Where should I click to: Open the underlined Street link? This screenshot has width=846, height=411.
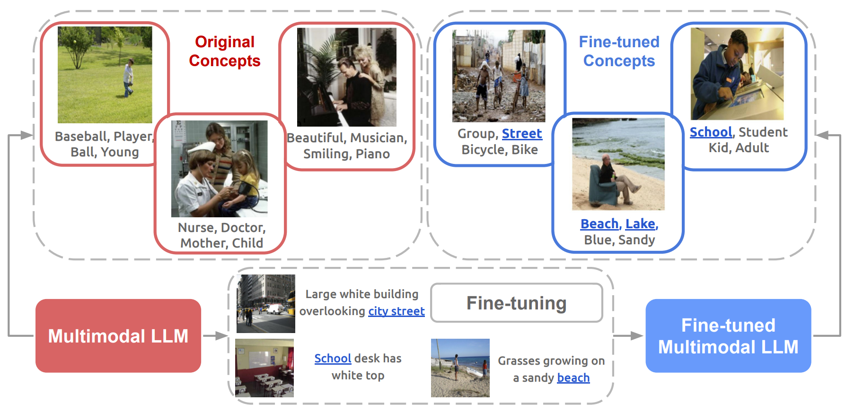[x=521, y=134]
